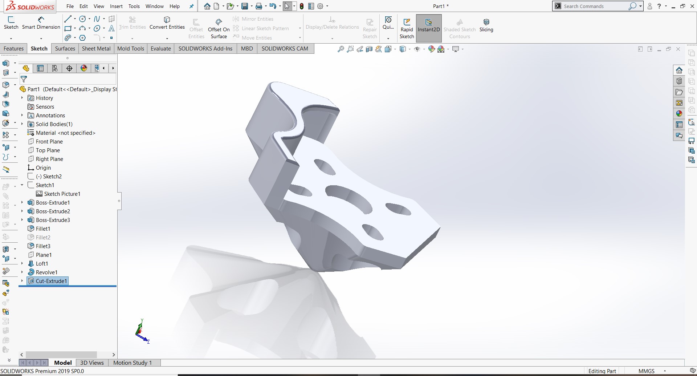697x376 pixels.
Task: Select the Line sketch tool
Action: [x=68, y=19]
